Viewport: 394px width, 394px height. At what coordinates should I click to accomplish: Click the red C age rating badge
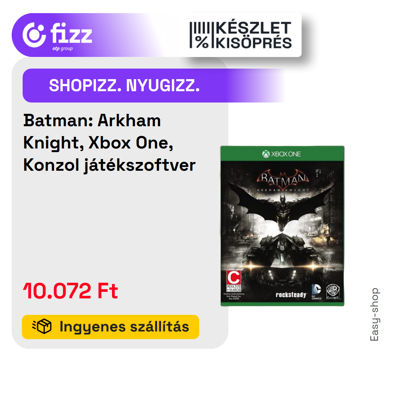[x=234, y=277]
